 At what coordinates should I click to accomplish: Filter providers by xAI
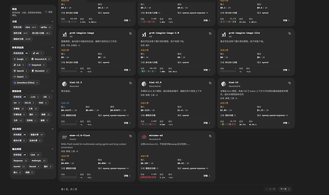pos(37,53)
